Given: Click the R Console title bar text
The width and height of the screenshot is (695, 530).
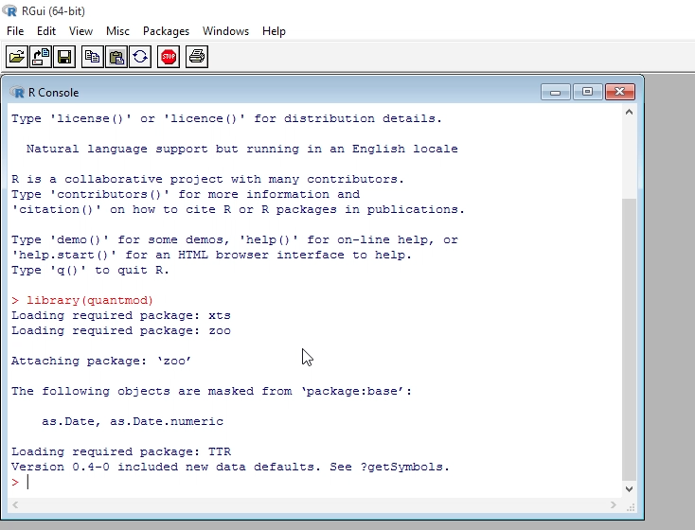Looking at the screenshot, I should [x=54, y=92].
